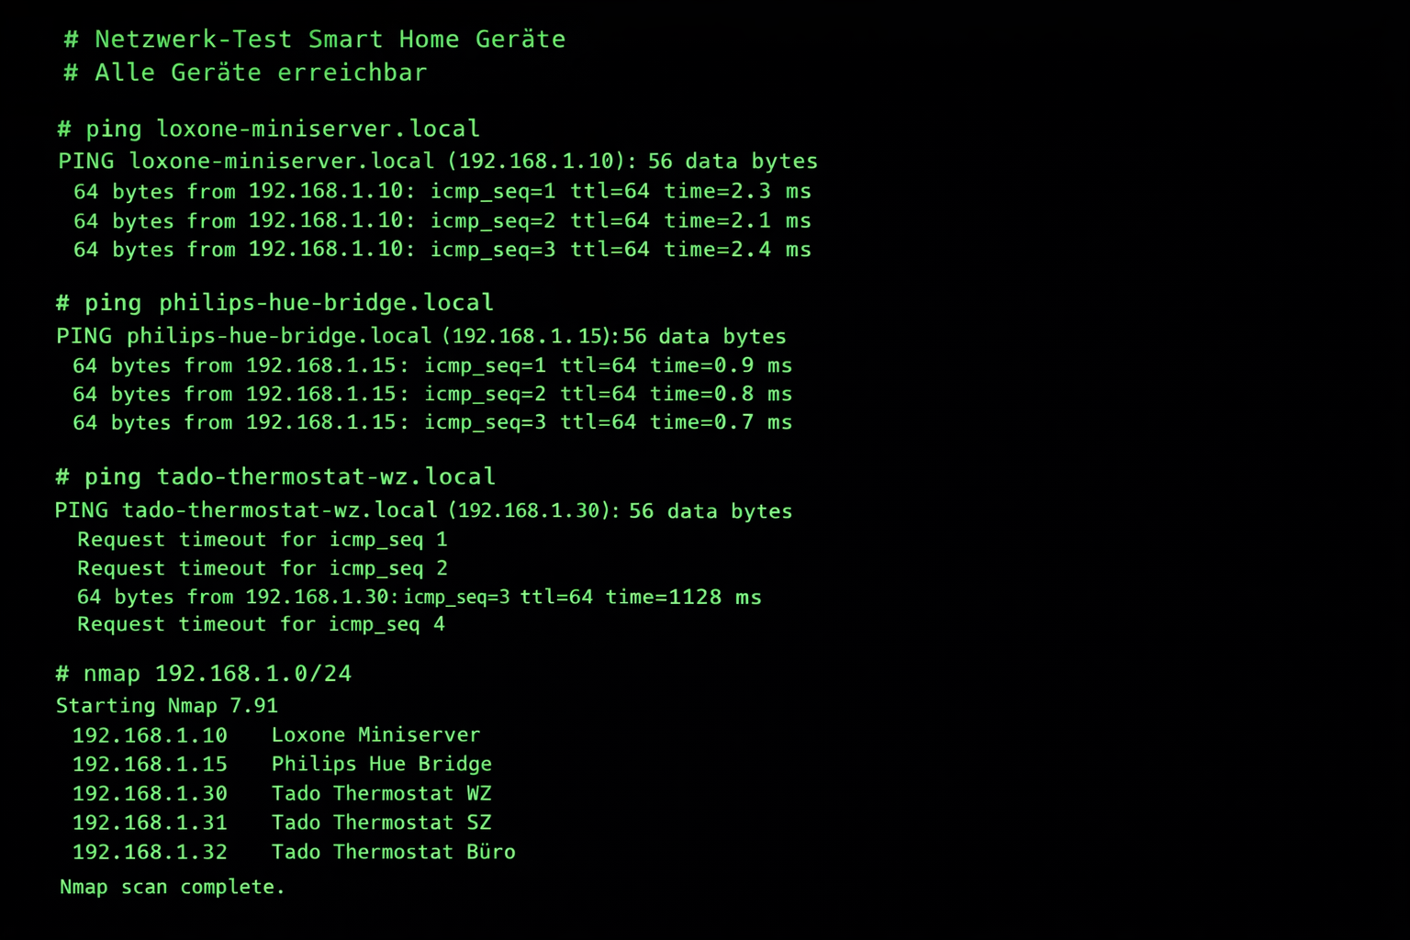Select the nmap row 'Loxone Miniserver'
1410x940 pixels.
276,735
